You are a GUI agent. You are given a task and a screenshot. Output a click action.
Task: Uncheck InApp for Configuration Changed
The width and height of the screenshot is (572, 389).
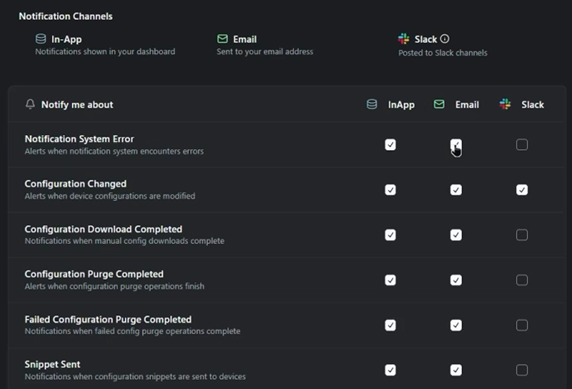(x=390, y=190)
